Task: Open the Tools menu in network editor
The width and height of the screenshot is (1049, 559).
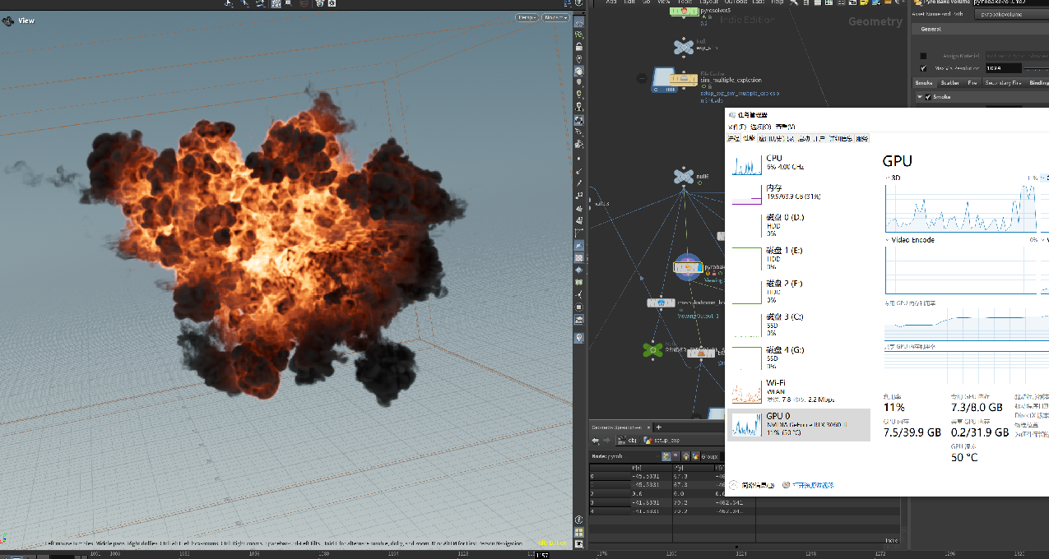Action: pos(685,2)
